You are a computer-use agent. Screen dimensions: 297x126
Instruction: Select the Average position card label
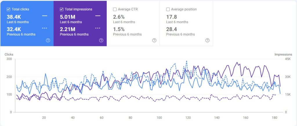click(x=184, y=9)
